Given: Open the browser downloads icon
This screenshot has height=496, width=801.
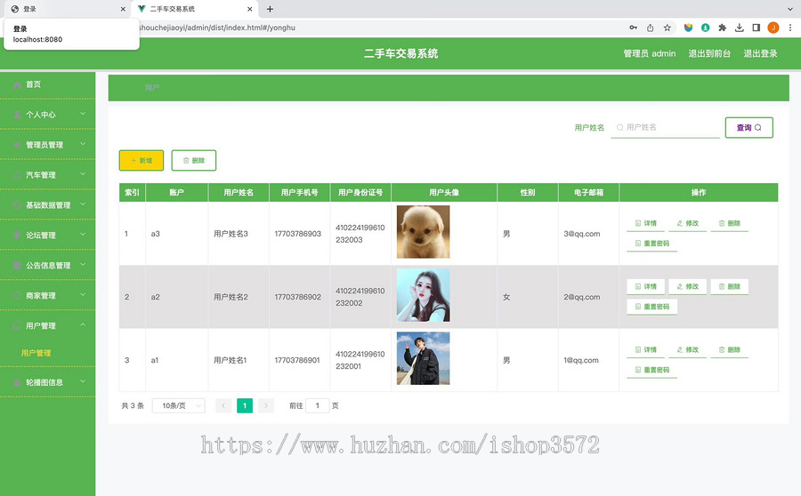Looking at the screenshot, I should click(x=740, y=28).
